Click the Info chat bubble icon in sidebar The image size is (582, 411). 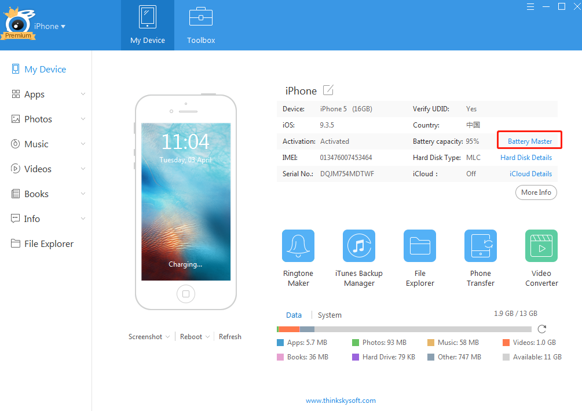click(16, 219)
